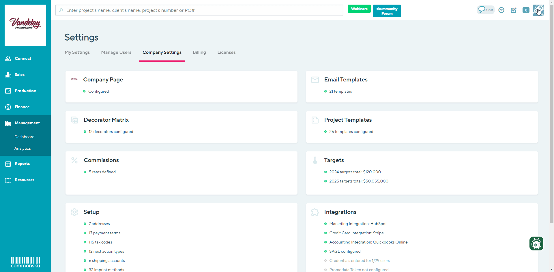Viewport: 554px width, 272px height.
Task: Click the project search field
Action: click(199, 10)
